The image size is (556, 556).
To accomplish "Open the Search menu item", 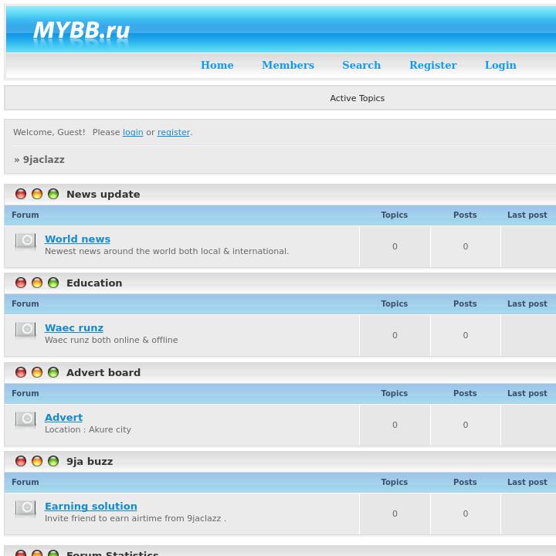I will (361, 66).
